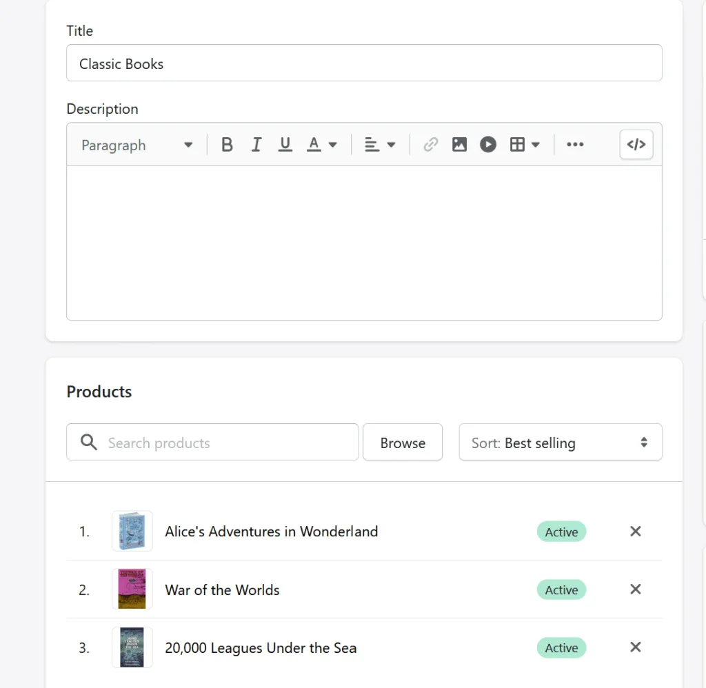Switch description editor to HTML view
Viewport: 706px width, 688px height.
click(x=636, y=145)
